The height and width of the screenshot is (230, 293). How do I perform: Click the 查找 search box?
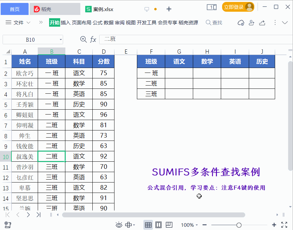coord(214,23)
